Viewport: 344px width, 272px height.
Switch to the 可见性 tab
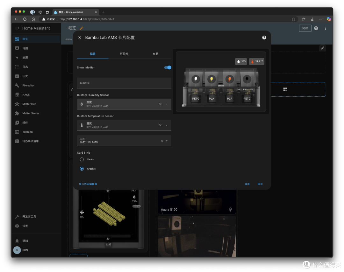(x=124, y=54)
